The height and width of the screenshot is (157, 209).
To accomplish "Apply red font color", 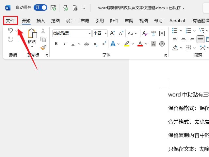I will tap(140, 44).
